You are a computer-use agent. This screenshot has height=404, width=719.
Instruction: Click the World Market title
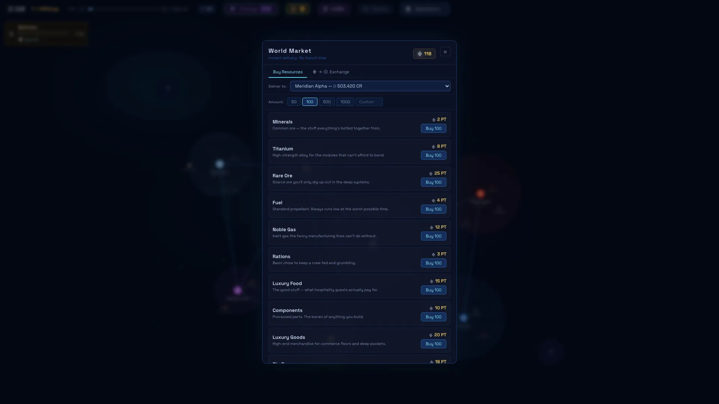290,51
